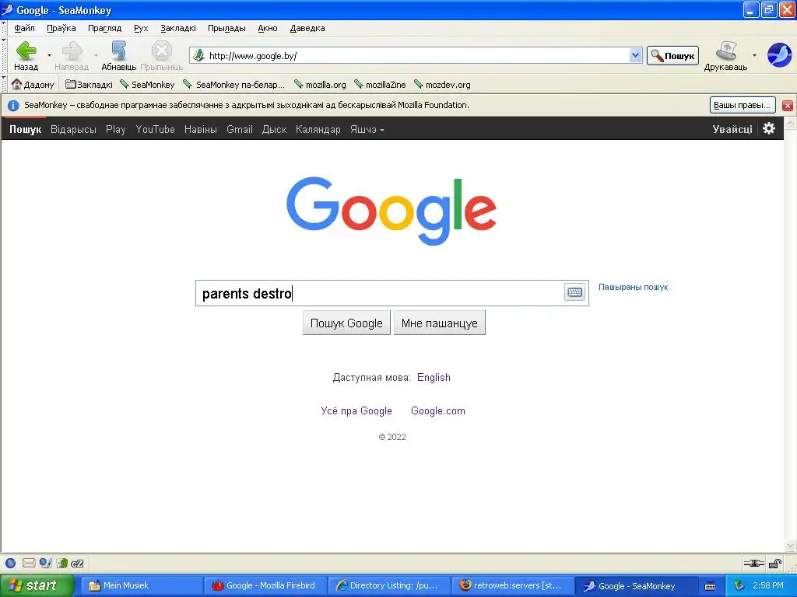
Task: Click the page icon beside the URL
Action: 198,55
